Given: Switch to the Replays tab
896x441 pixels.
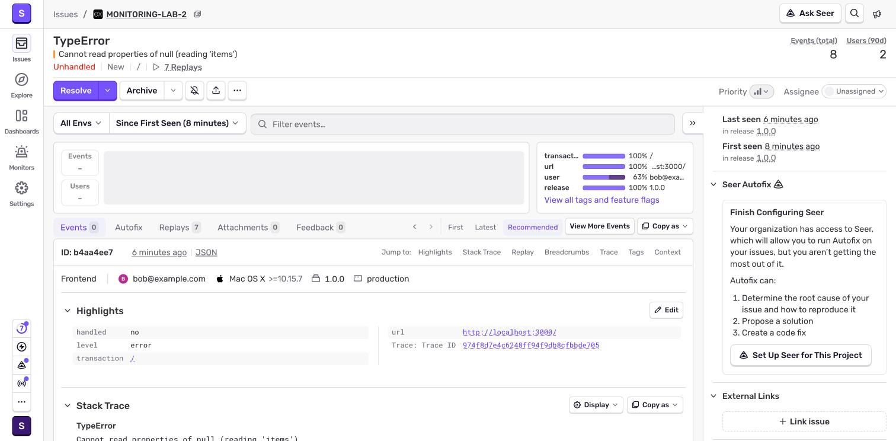Looking at the screenshot, I should click(180, 228).
